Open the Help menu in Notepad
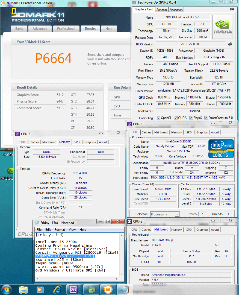The width and height of the screenshot is (239, 295). point(83,230)
